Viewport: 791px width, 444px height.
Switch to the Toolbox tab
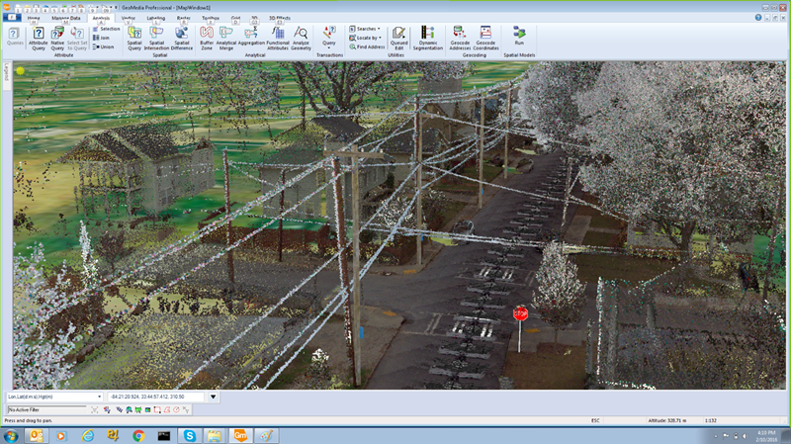pyautogui.click(x=211, y=18)
